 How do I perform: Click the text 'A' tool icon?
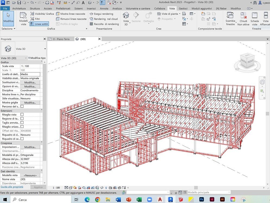click(83, 3)
